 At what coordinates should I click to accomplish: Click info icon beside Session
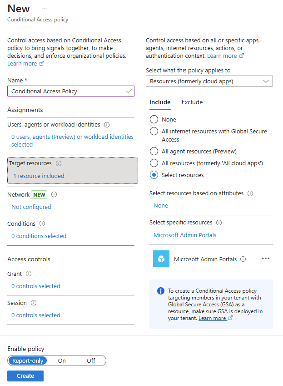(34, 303)
